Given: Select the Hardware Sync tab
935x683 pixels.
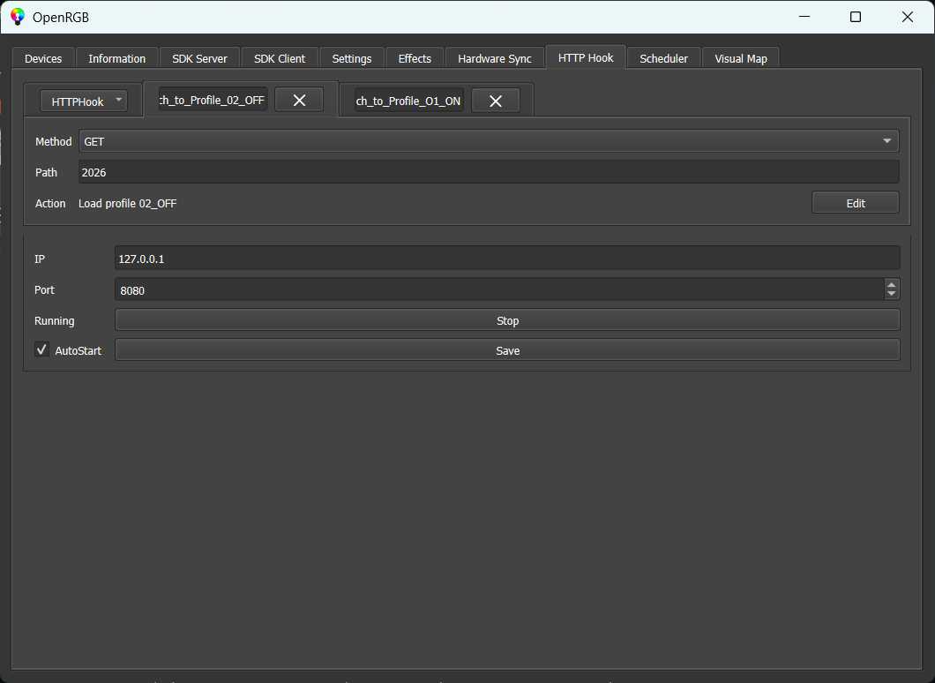Looking at the screenshot, I should pos(494,58).
